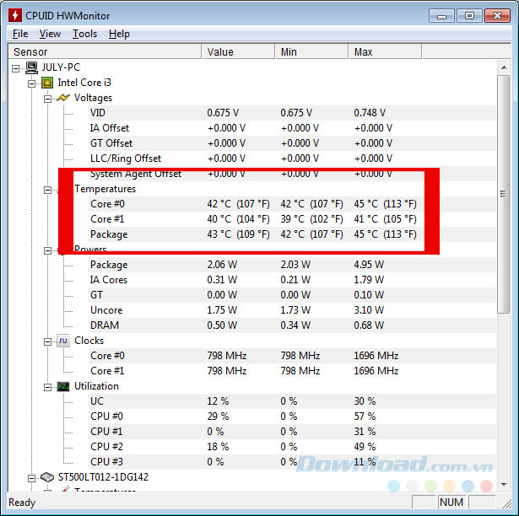Collapse the Clocks section
The height and width of the screenshot is (516, 519).
point(47,341)
